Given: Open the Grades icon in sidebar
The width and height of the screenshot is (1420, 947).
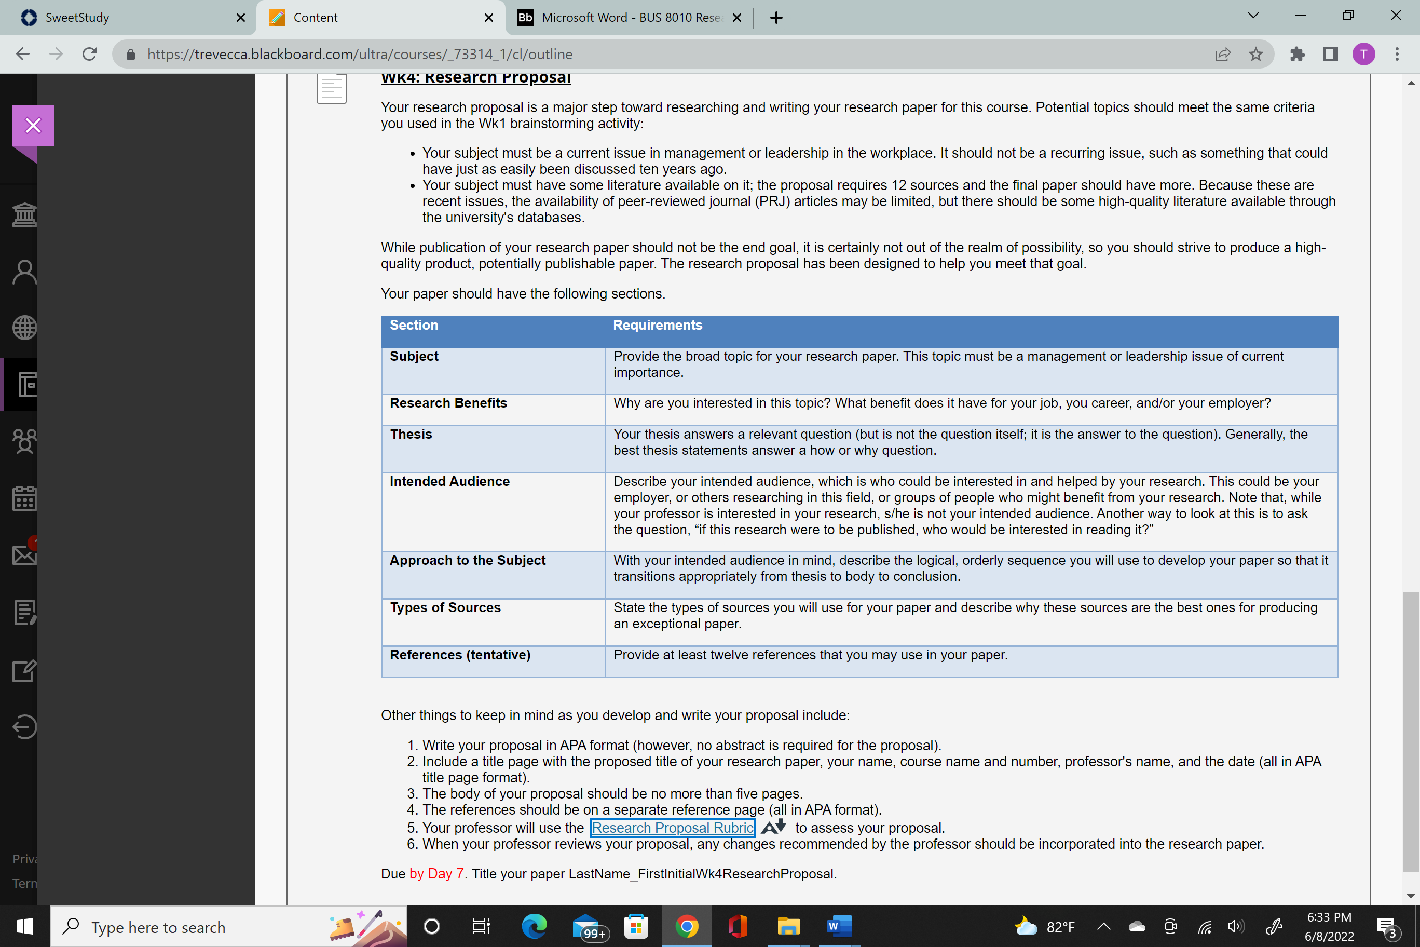Looking at the screenshot, I should [25, 613].
